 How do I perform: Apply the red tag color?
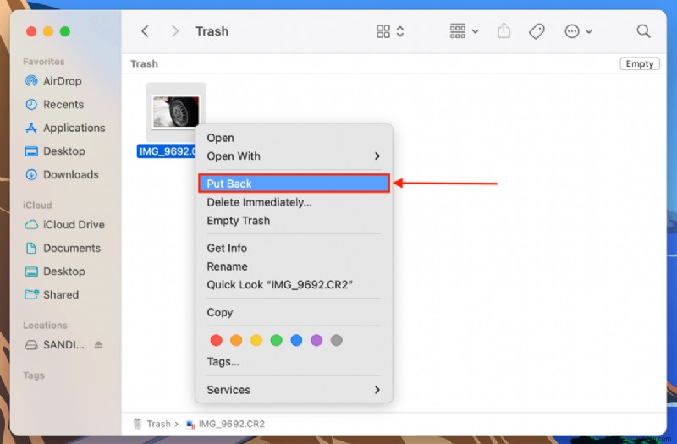coord(217,340)
